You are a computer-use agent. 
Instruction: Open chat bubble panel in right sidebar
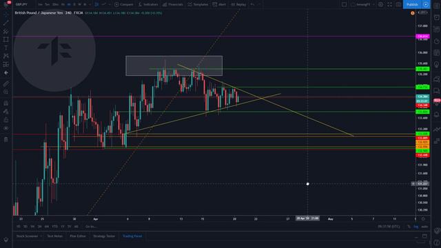436,90
